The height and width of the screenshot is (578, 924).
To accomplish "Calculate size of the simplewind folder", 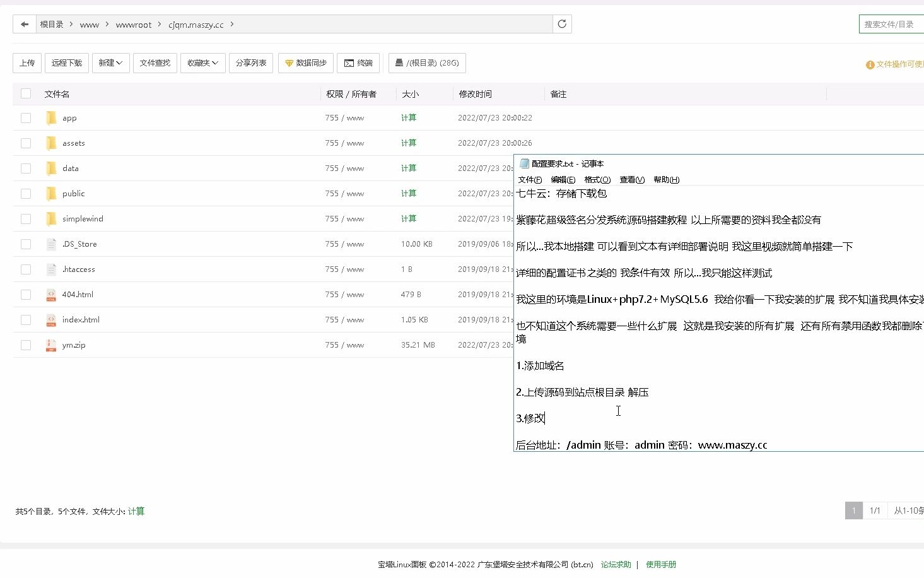I will (409, 219).
